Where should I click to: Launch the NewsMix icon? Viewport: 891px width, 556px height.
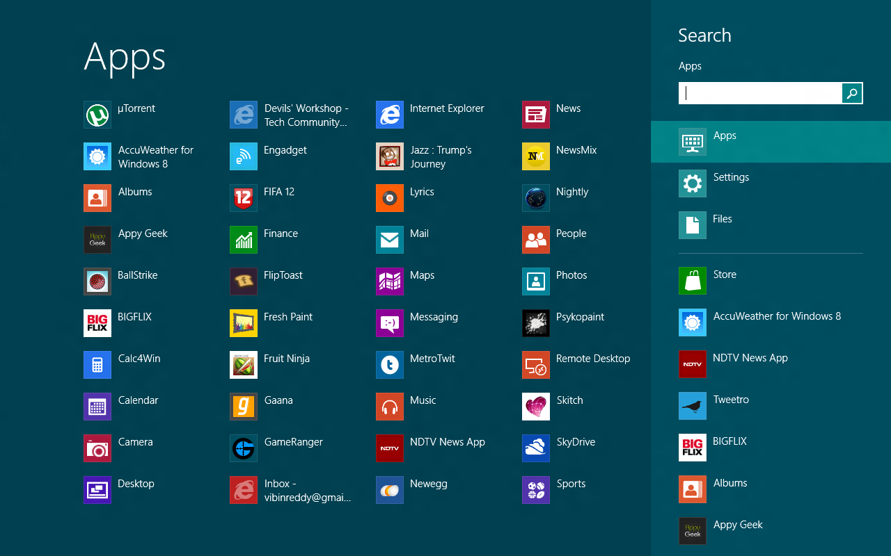(x=536, y=156)
